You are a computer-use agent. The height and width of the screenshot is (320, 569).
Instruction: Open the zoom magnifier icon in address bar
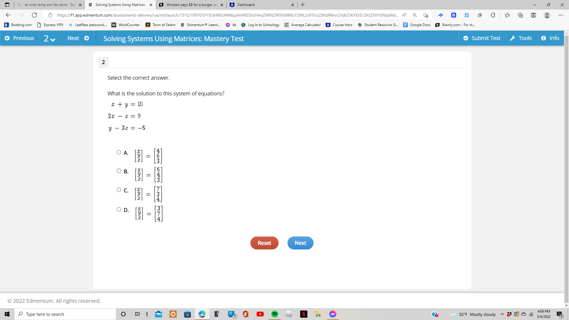tap(415, 15)
